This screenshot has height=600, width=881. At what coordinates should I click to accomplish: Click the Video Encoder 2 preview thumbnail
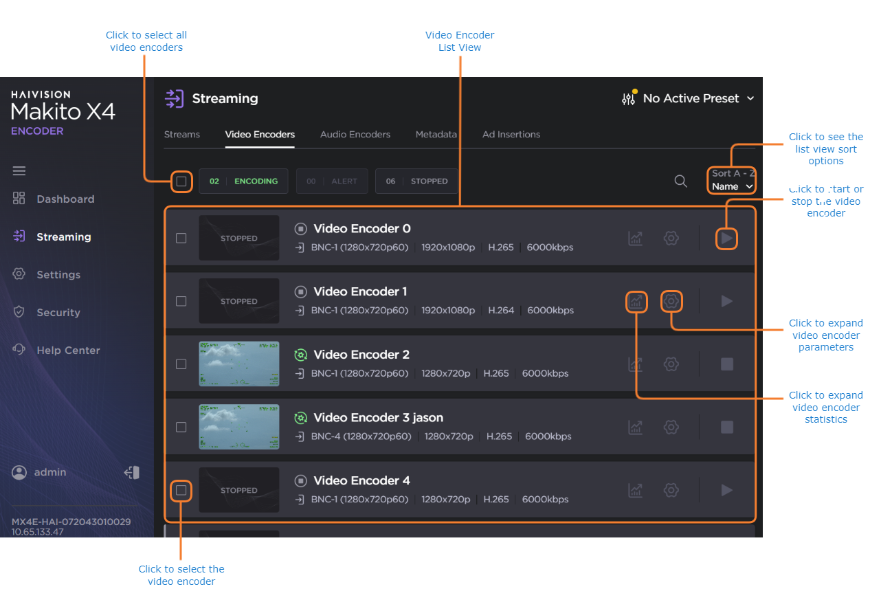pos(239,364)
